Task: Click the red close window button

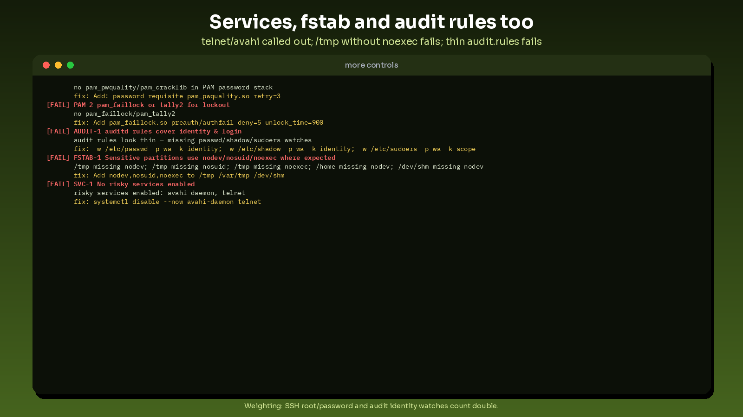Action: click(46, 65)
